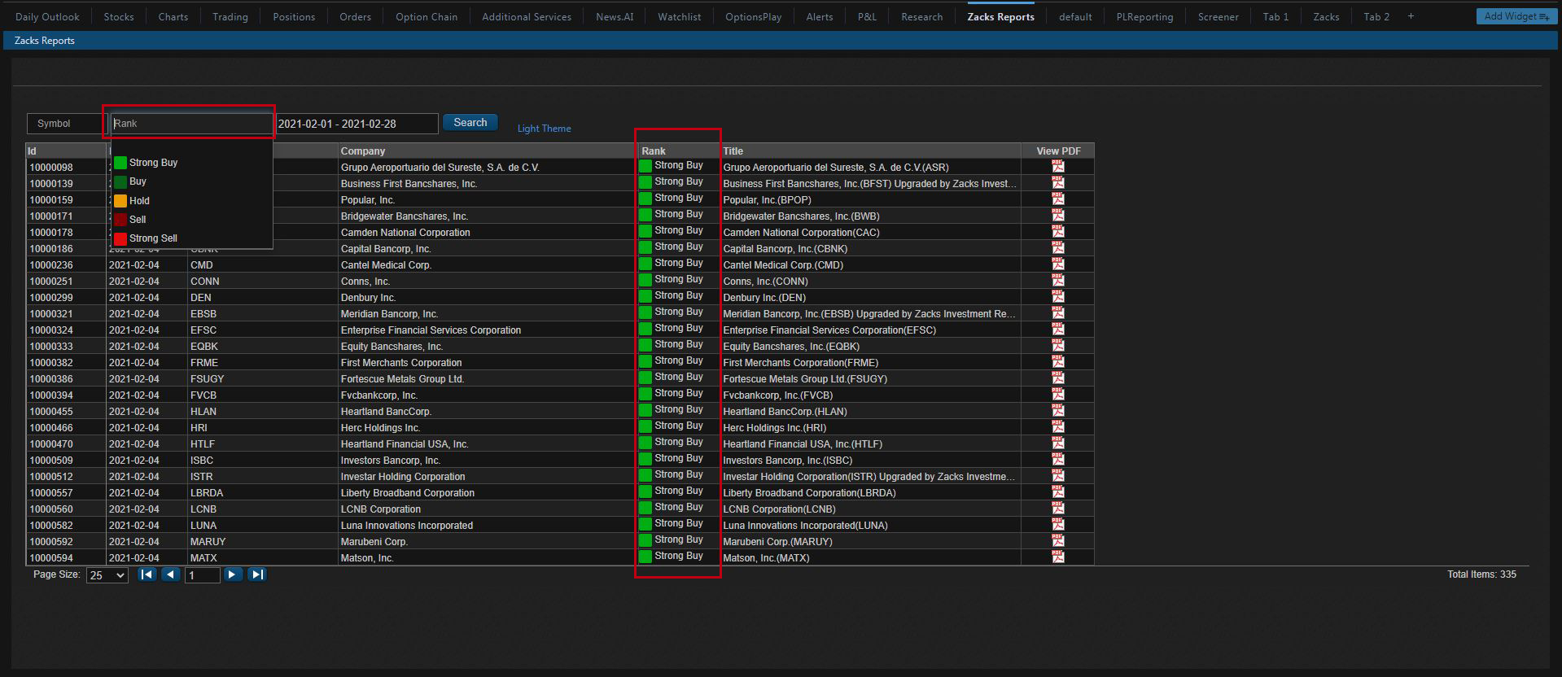Open the Watchlist tab
The width and height of the screenshot is (1562, 677).
679,16
